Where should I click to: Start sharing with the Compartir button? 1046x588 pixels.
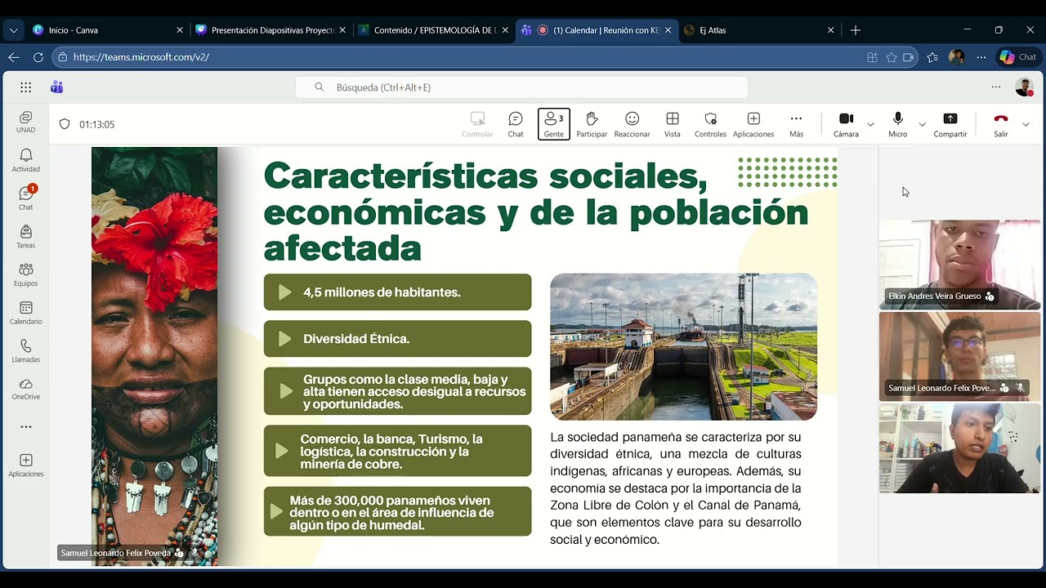(950, 124)
